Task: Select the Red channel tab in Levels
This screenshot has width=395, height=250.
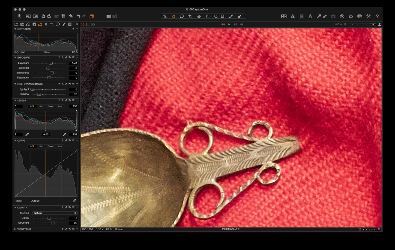Action: coord(41,106)
